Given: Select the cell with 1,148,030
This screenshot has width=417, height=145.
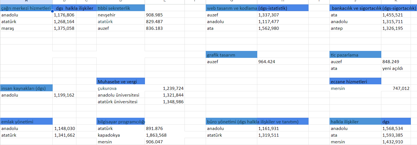Looking at the screenshot, I should (64, 128).
